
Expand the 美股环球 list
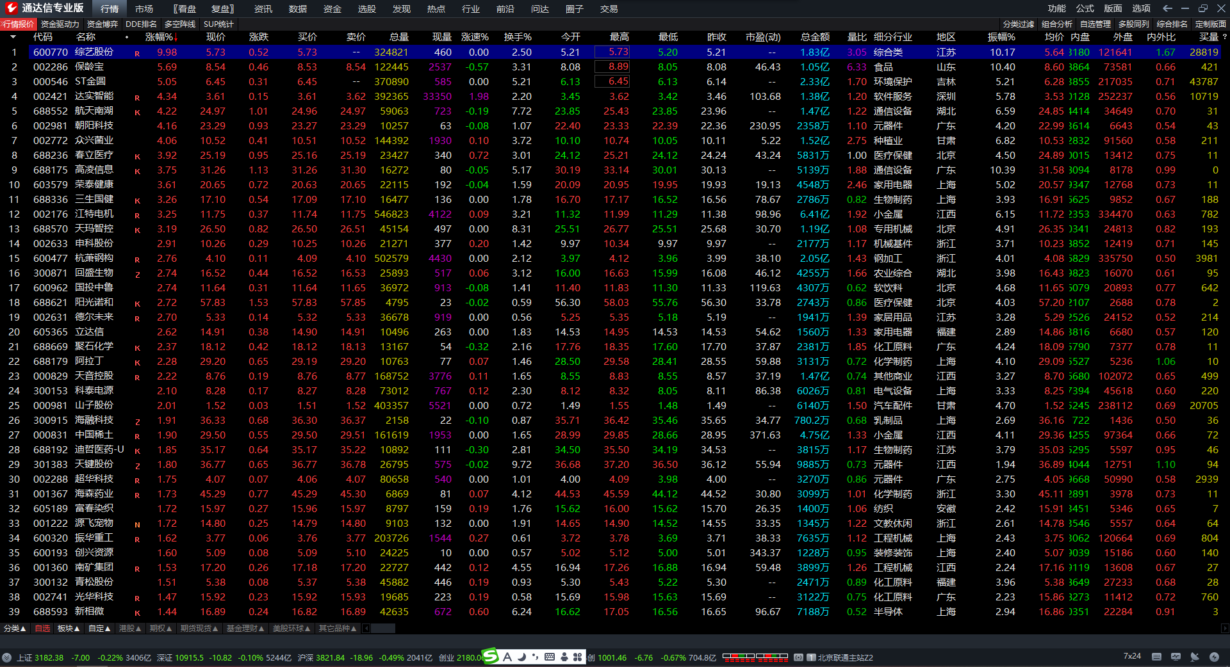coord(291,629)
